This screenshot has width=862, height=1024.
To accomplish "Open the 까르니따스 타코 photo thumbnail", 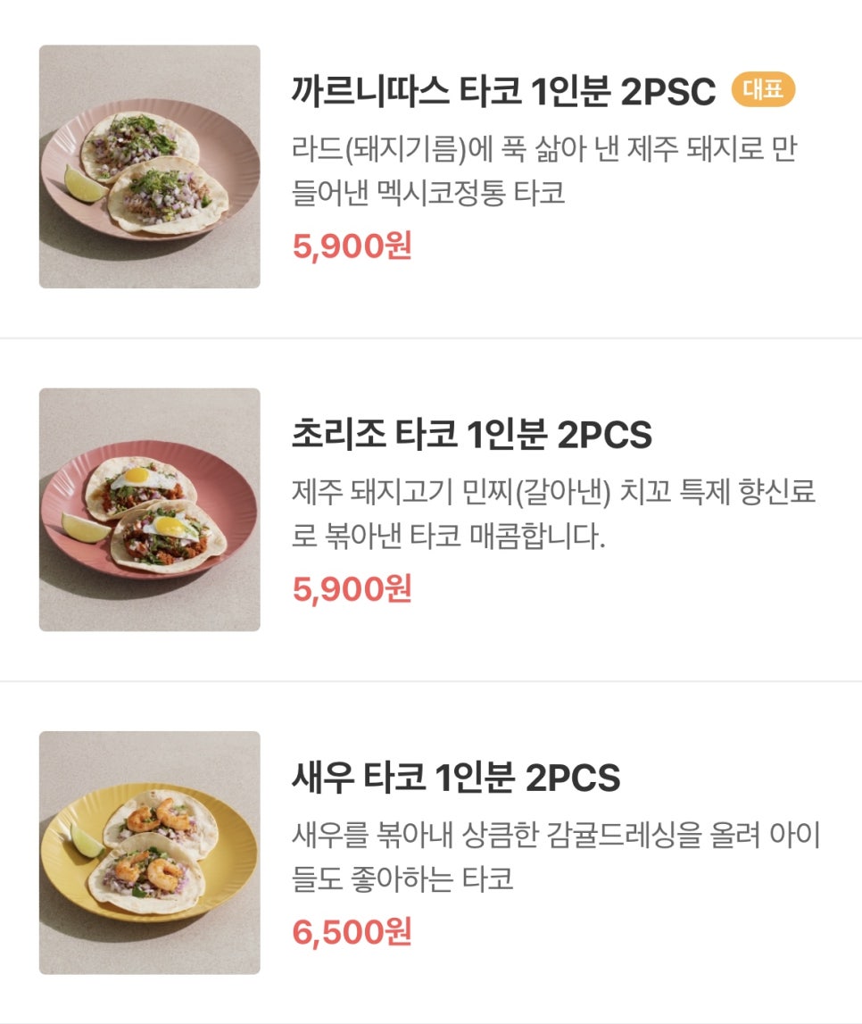I will (x=149, y=167).
